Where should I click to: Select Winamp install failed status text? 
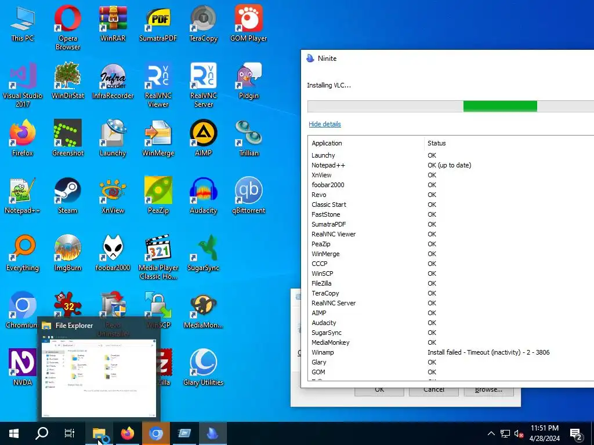click(x=488, y=352)
